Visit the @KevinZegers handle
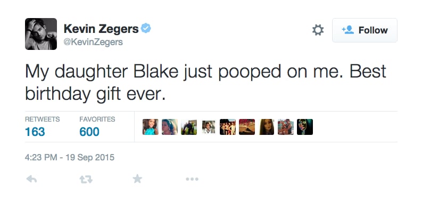Image resolution: width=422 pixels, height=205 pixels. [x=93, y=42]
